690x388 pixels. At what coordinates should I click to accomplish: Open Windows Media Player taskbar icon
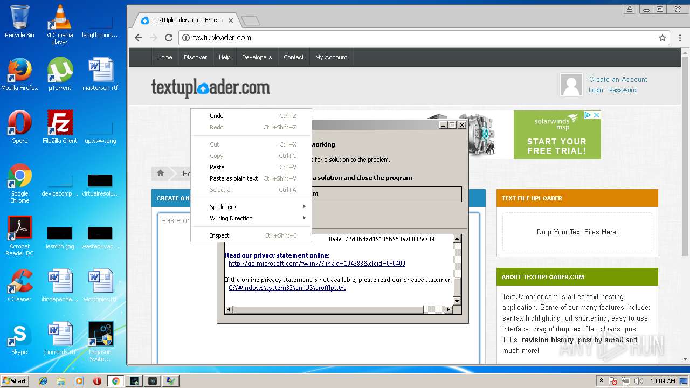click(79, 381)
